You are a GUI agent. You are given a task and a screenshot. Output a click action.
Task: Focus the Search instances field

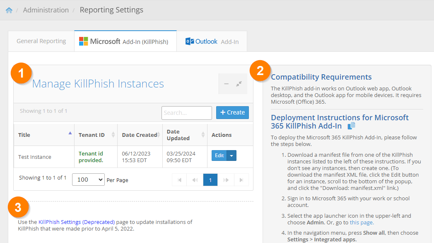[187, 113]
